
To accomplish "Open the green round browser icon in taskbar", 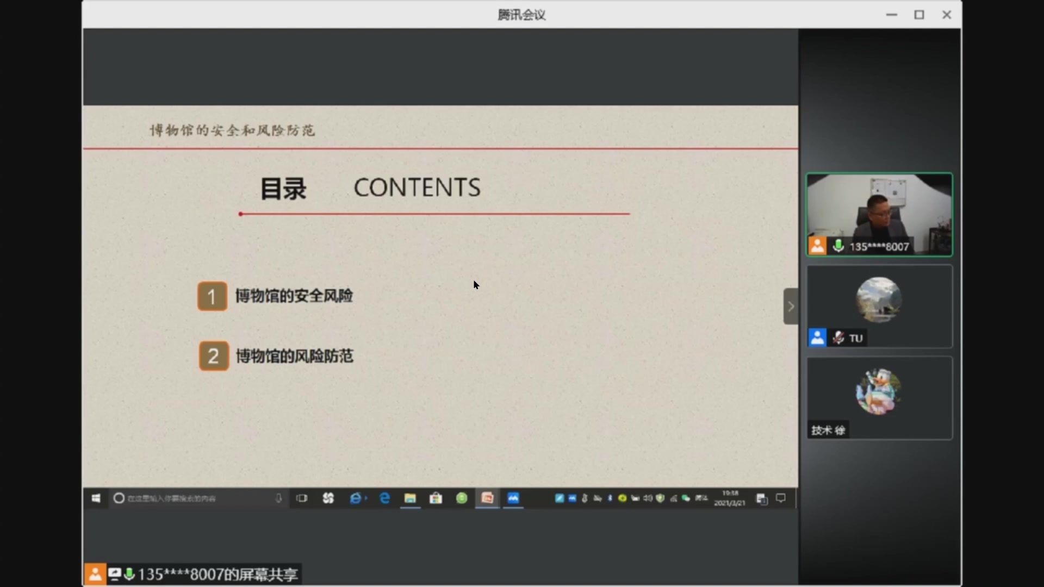I will coord(462,498).
